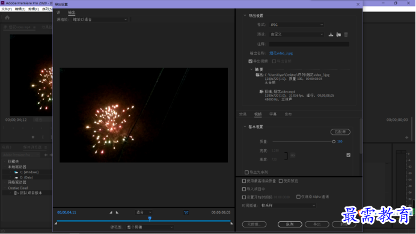This screenshot has width=416, height=234.
Task: Uncheck the match-source checkbox beside width
Action: coord(348,155)
